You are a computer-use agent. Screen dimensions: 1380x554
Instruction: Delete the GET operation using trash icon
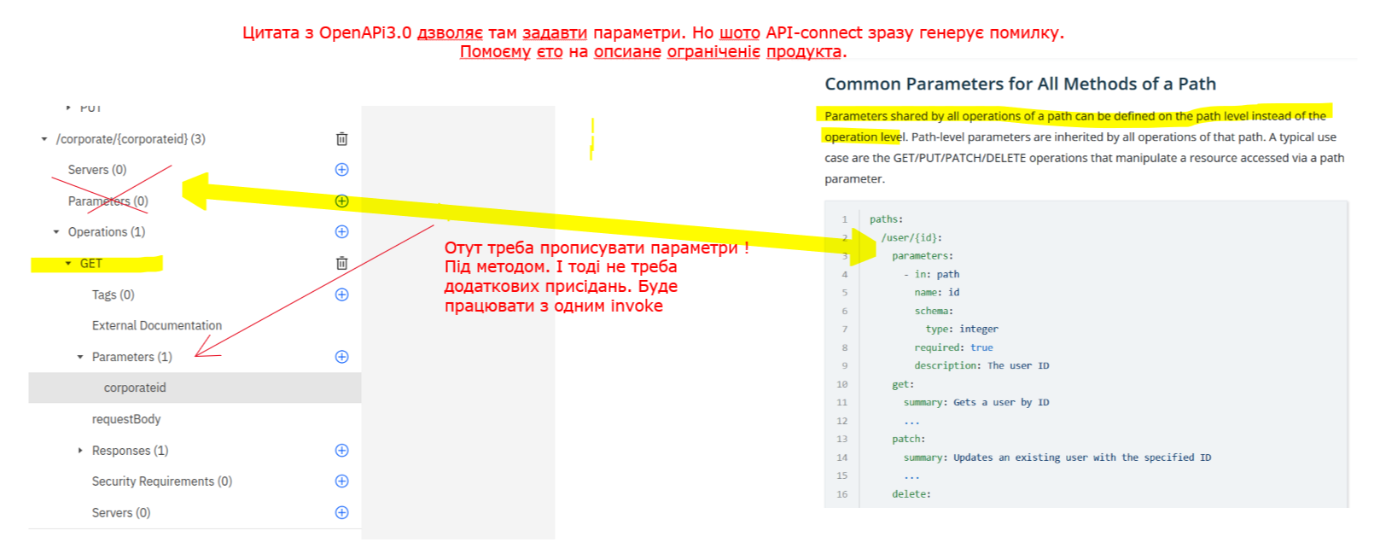point(341,264)
